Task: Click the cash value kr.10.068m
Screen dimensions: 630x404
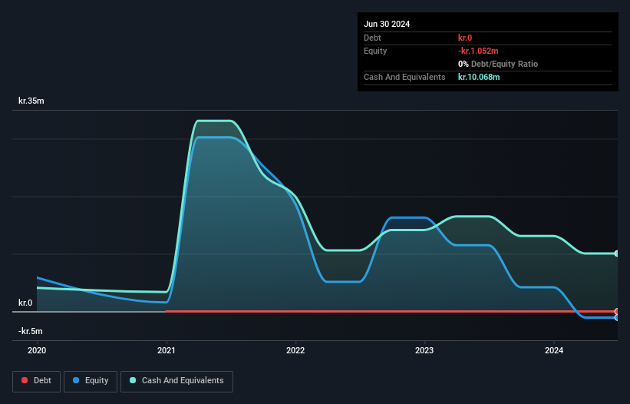Action: click(479, 77)
